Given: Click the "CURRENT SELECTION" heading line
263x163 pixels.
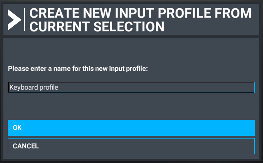Looking at the screenshot, I should [97, 26].
